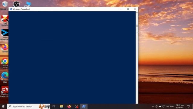Click the PowerShell vertical scrollbar thumb

click(137, 26)
